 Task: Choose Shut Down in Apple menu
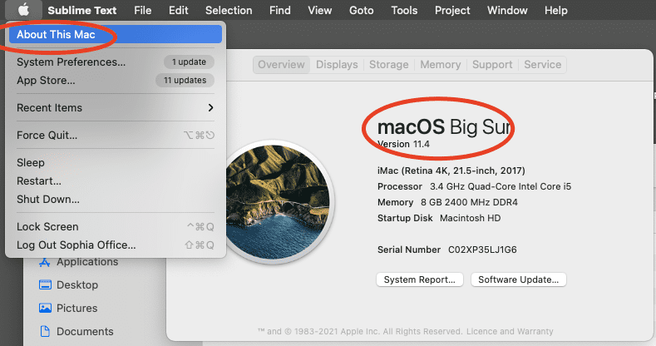[116, 199]
